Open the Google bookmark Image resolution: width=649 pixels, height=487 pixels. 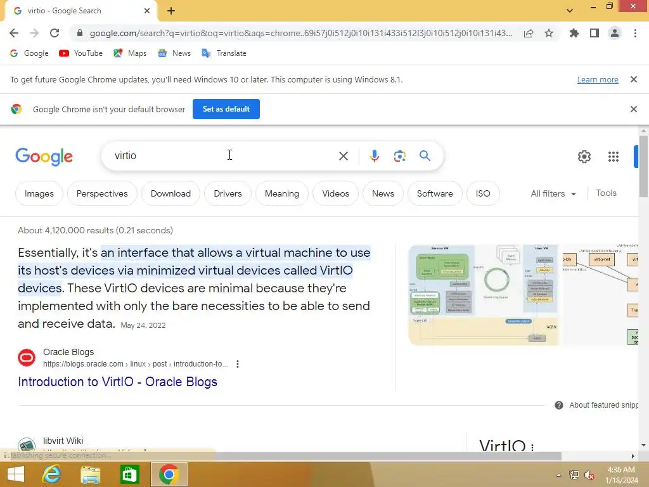29,53
